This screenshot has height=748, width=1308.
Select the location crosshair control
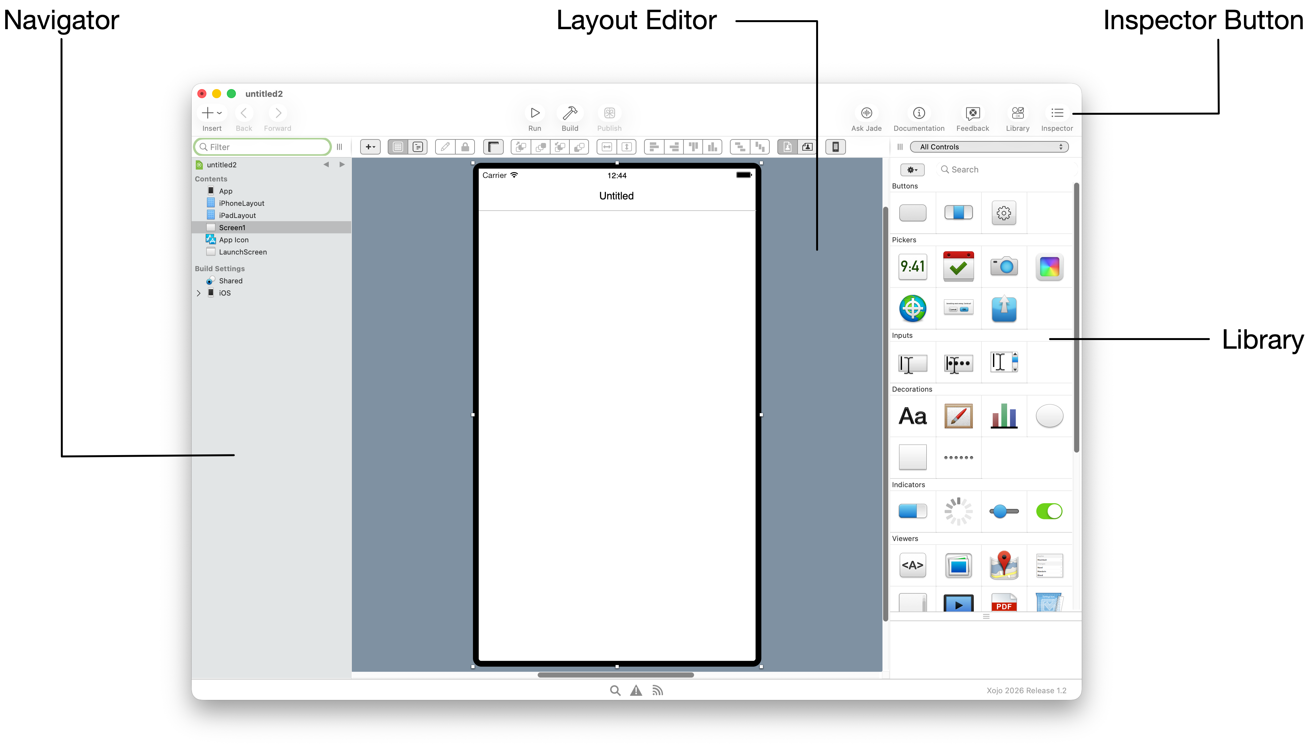(x=913, y=308)
